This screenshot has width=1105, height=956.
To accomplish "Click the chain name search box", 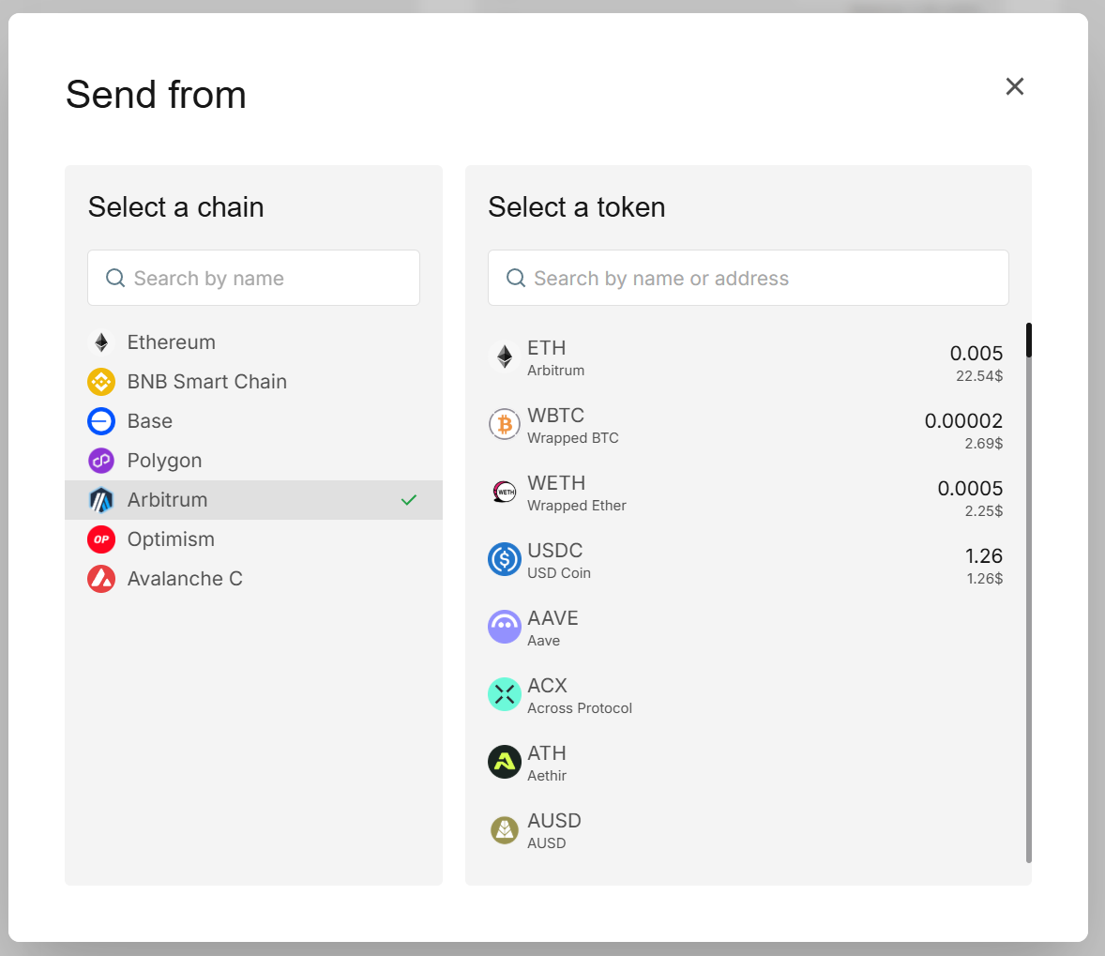I will tap(253, 278).
